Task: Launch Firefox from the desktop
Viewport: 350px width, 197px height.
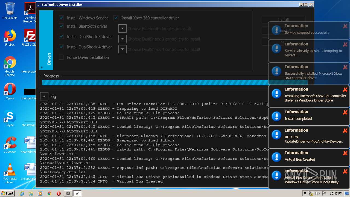Action: tap(10, 38)
